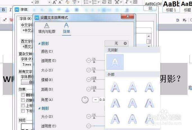The image size is (192, 130).
Task: Insert table via the grid icon
Action: (x=135, y=2)
